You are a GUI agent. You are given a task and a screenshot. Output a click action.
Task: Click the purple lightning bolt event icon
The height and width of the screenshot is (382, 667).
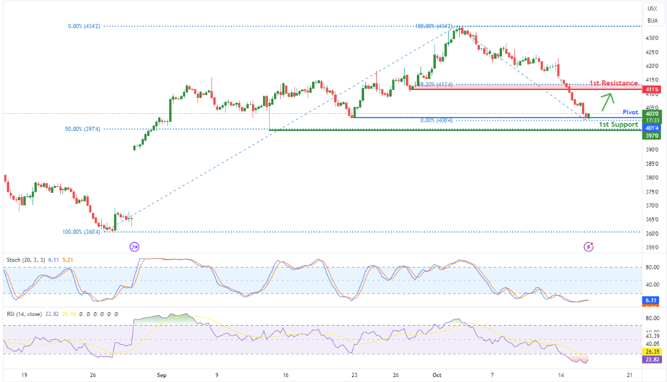click(x=589, y=247)
